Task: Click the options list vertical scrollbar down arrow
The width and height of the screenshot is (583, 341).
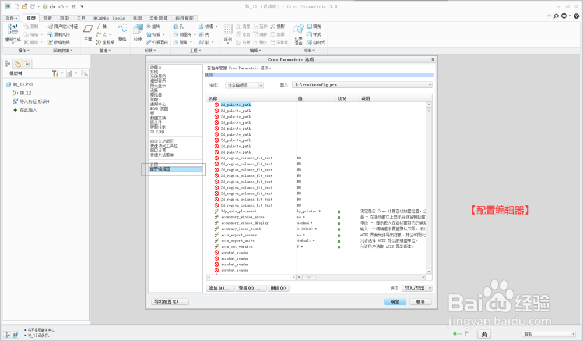Action: tap(429, 272)
